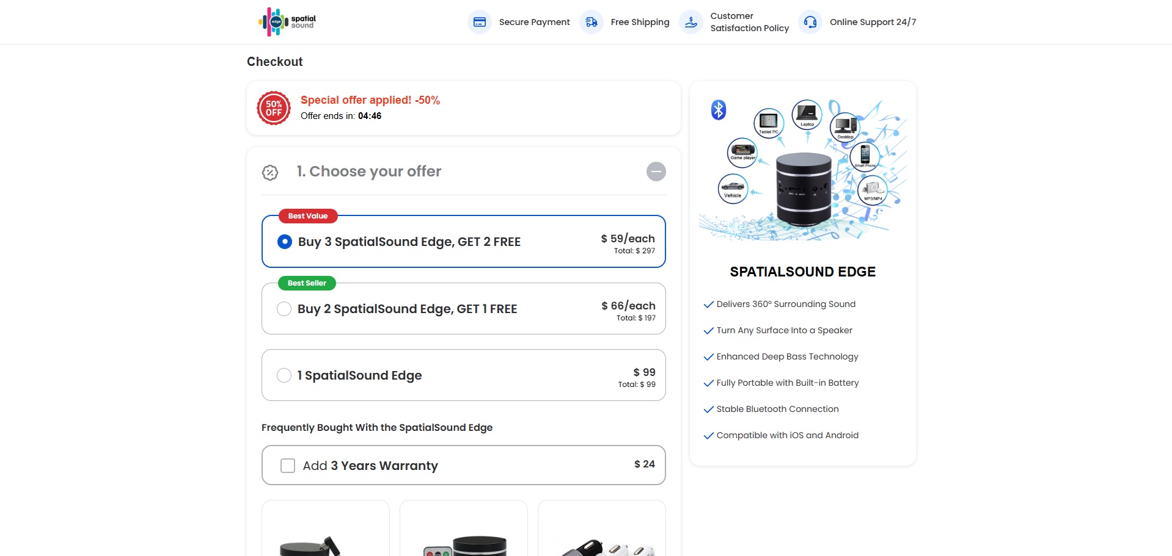The height and width of the screenshot is (556, 1172).
Task: Click the Secure Payment card icon
Action: (x=480, y=22)
